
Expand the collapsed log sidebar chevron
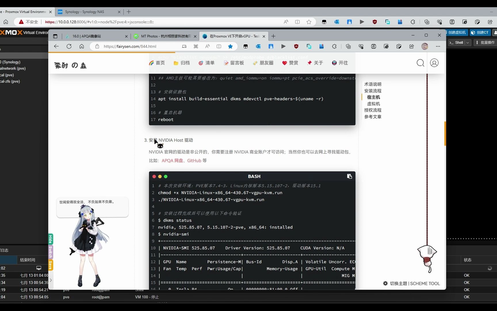pyautogui.click(x=51, y=280)
